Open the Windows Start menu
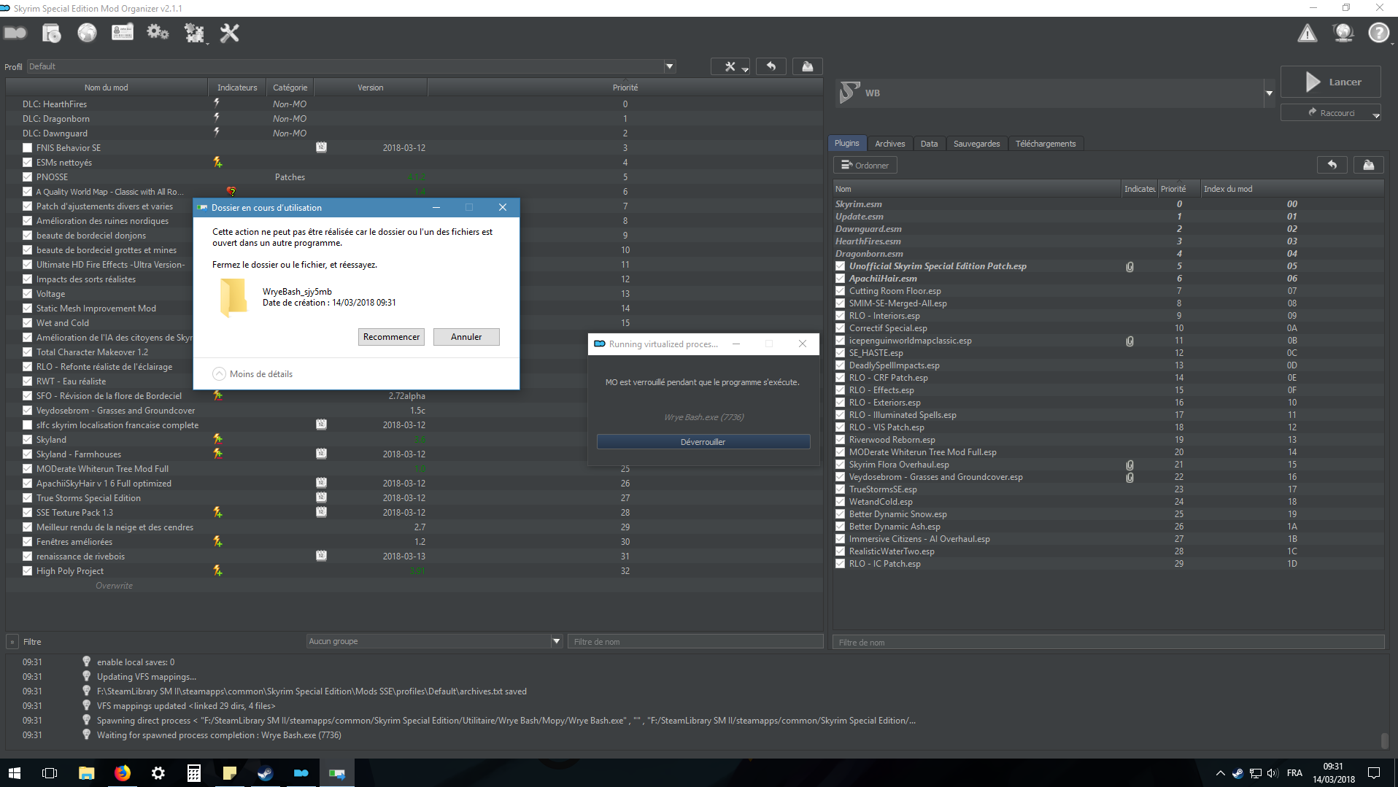The image size is (1398, 787). coord(15,773)
